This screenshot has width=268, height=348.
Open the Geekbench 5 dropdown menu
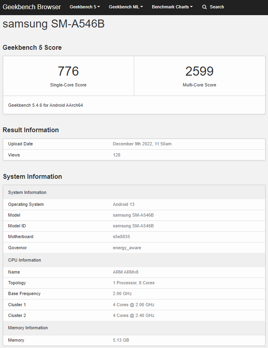[x=84, y=7]
